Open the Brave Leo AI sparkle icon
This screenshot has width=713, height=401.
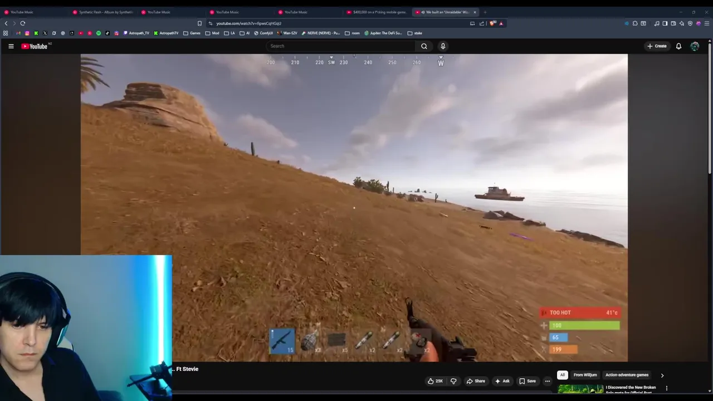[x=682, y=23]
